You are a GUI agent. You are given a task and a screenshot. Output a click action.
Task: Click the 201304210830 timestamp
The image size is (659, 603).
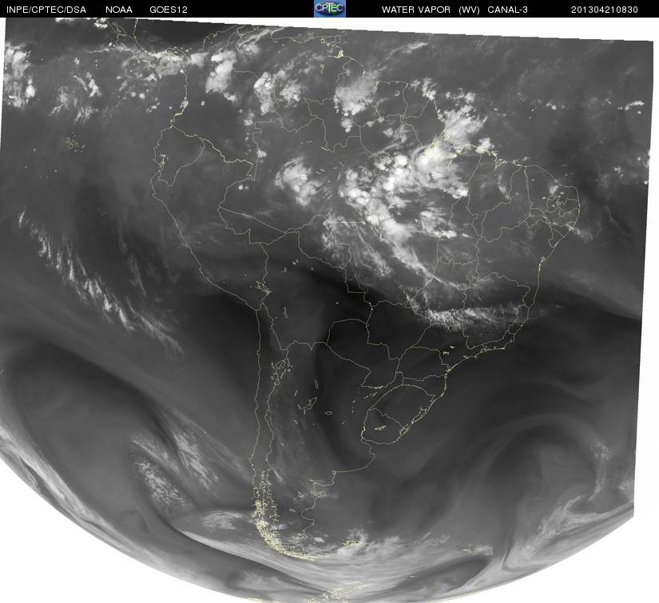click(605, 10)
